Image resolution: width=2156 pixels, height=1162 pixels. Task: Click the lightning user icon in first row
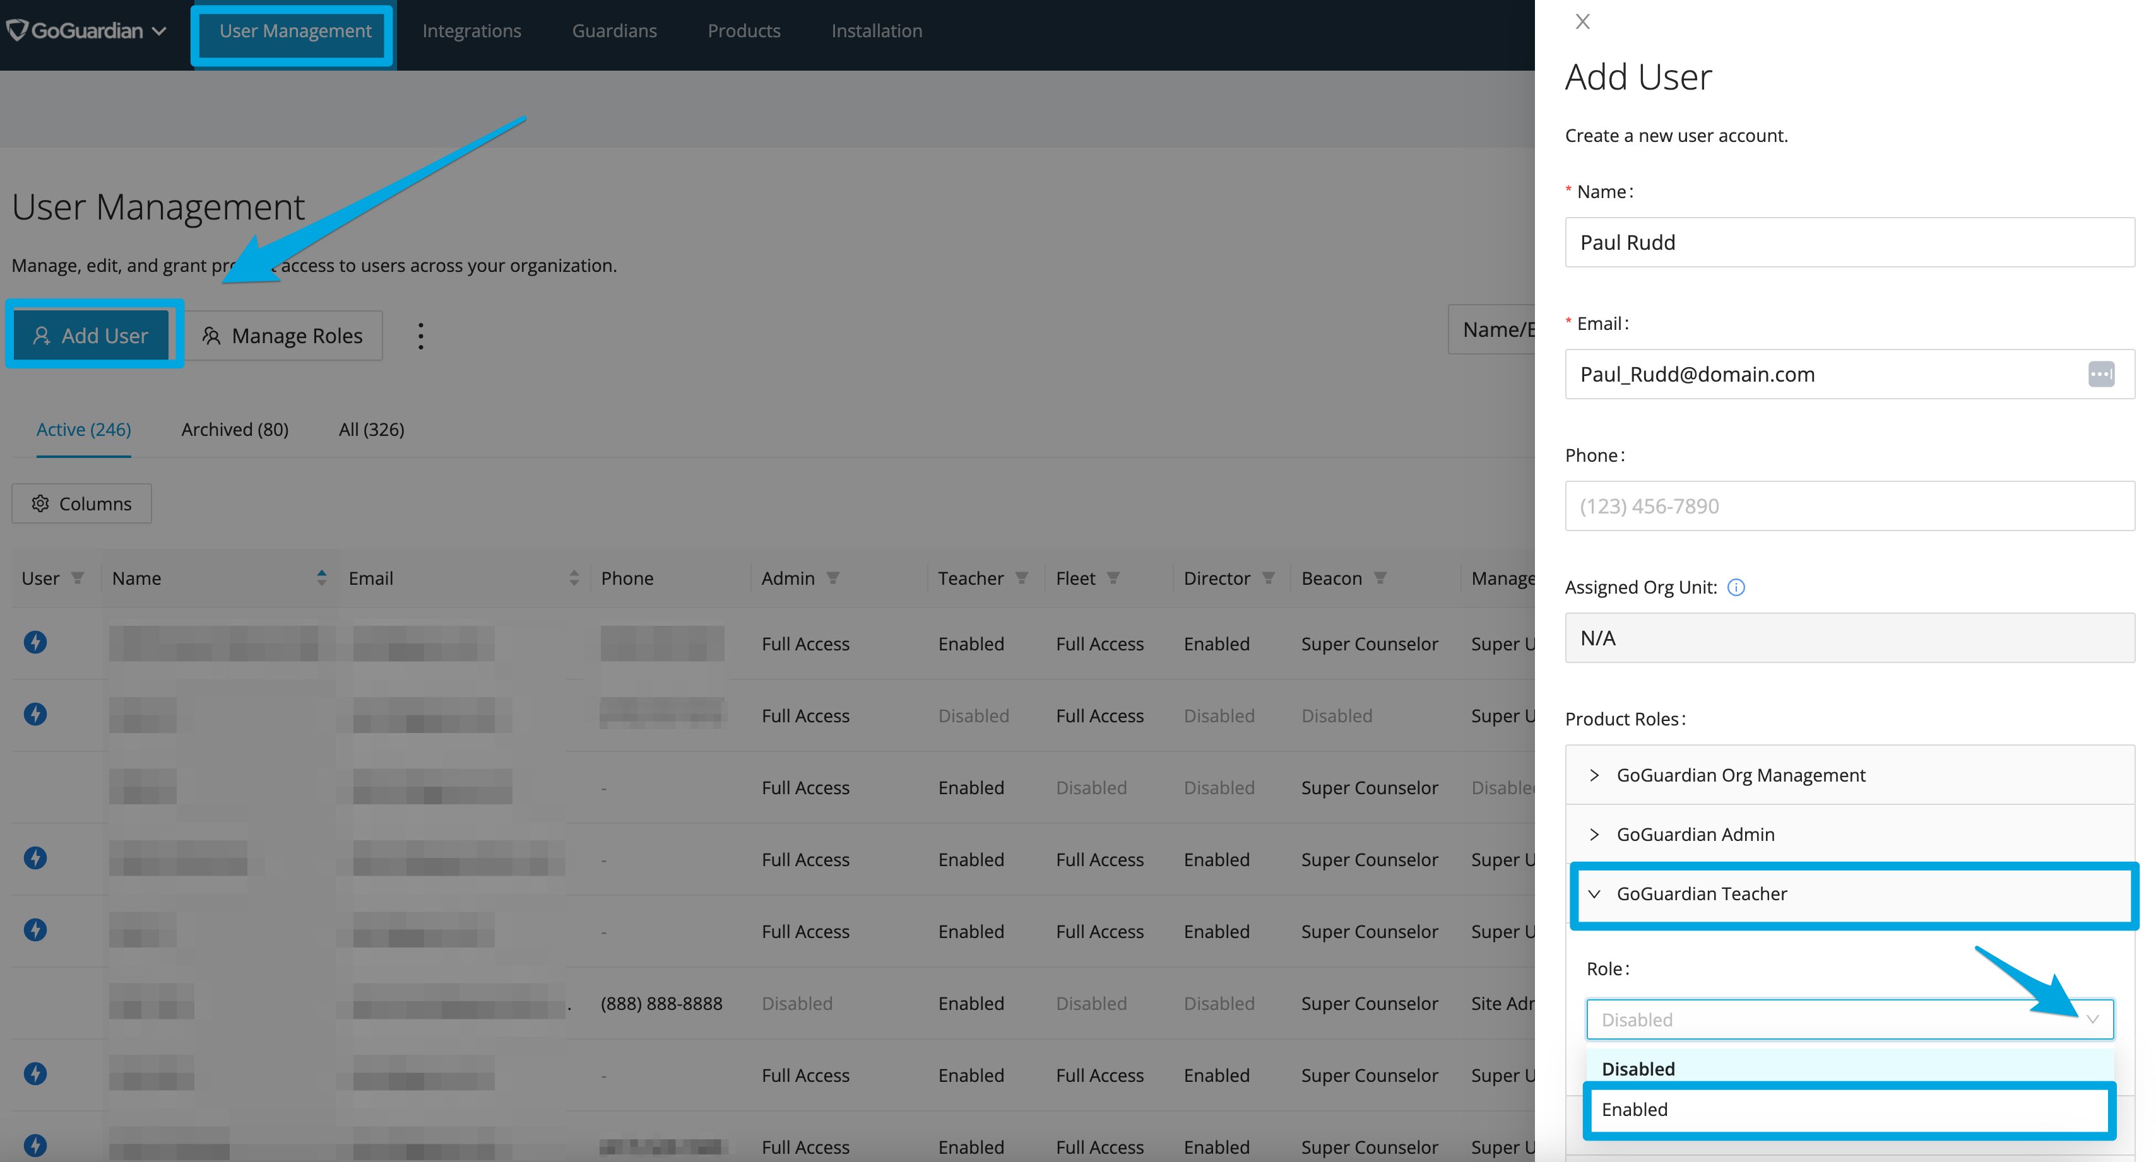(35, 642)
